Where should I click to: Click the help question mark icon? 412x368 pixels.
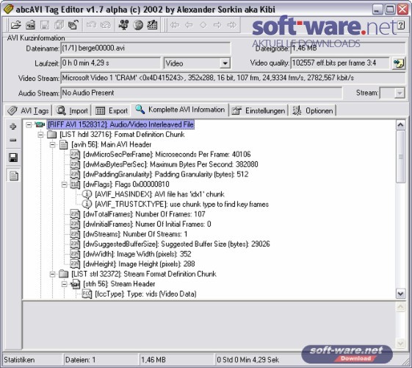[x=401, y=25]
